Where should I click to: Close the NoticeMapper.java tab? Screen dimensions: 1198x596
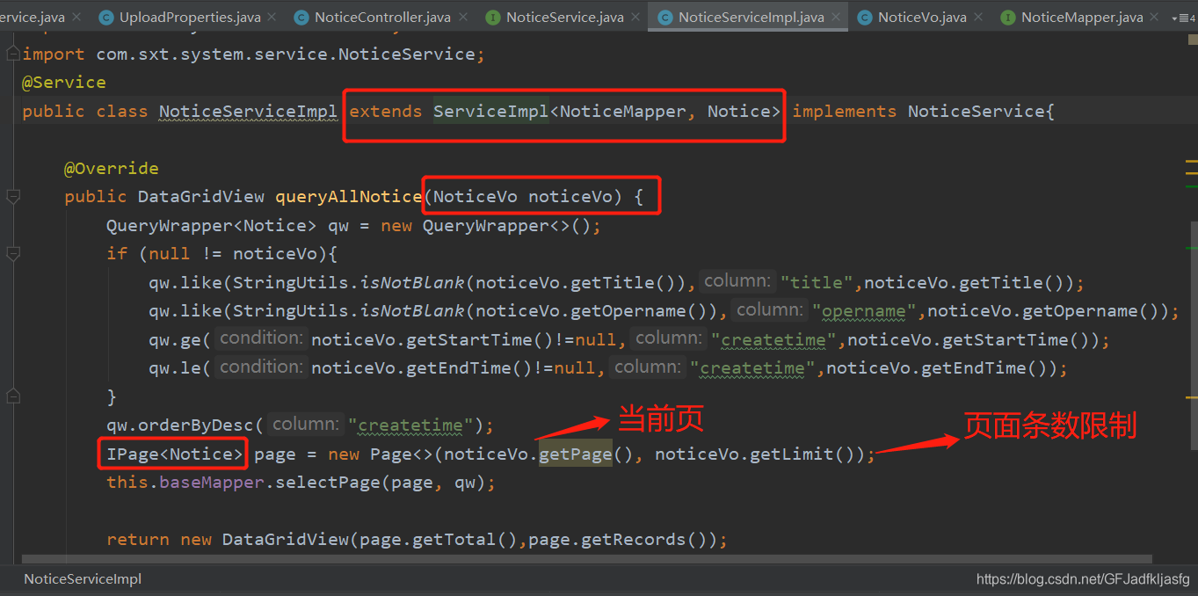(1153, 17)
